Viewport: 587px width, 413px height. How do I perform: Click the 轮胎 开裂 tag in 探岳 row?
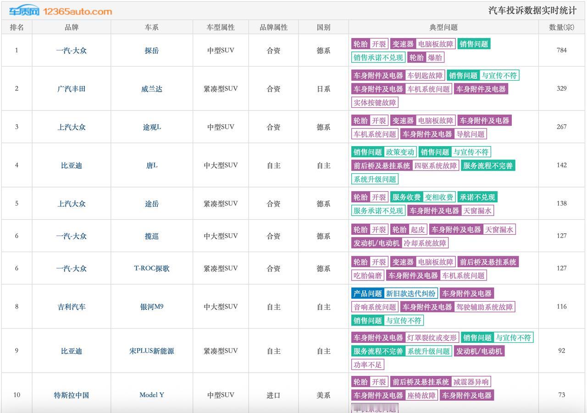tap(370, 44)
